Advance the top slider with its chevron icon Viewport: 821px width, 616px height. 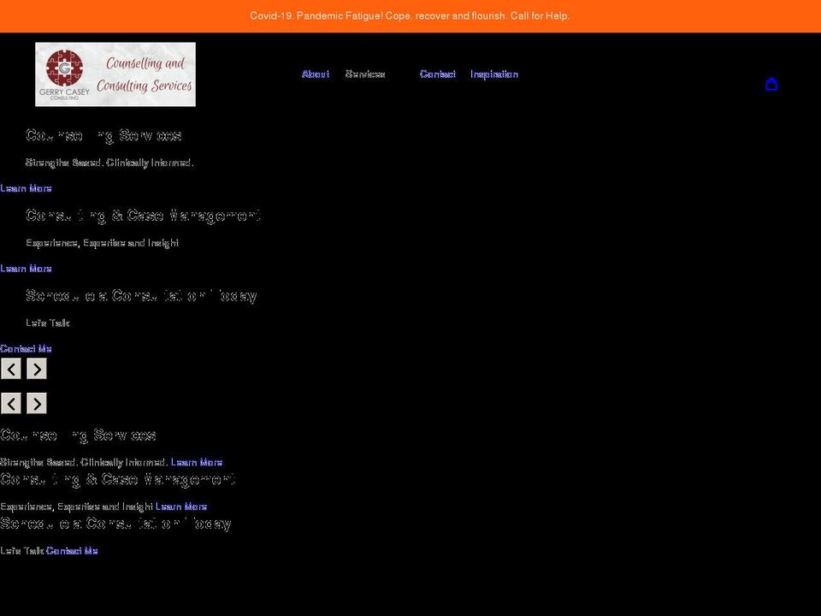pyautogui.click(x=37, y=369)
